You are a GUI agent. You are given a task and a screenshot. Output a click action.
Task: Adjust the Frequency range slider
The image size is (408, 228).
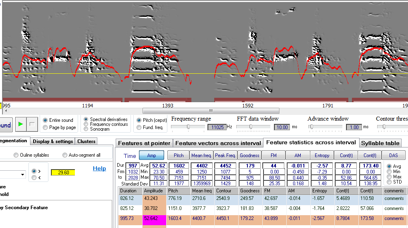[x=188, y=127]
